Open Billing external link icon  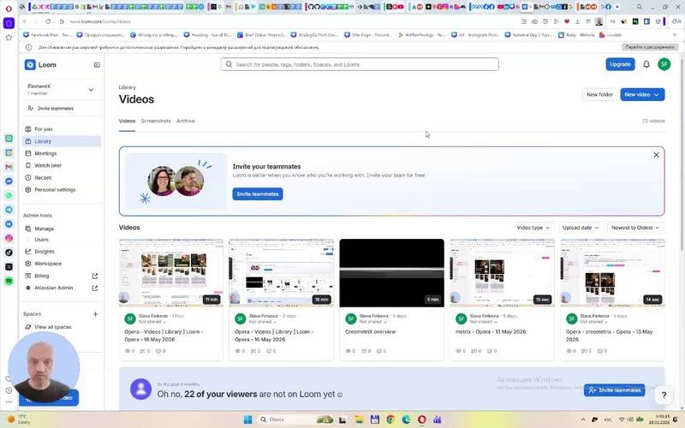pyautogui.click(x=95, y=276)
